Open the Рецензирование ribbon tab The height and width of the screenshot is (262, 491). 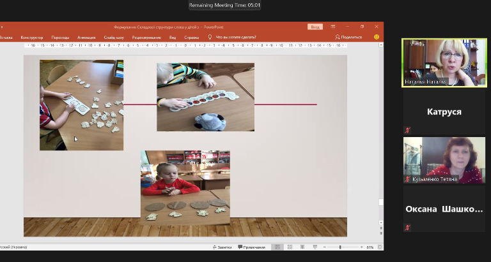(146, 37)
